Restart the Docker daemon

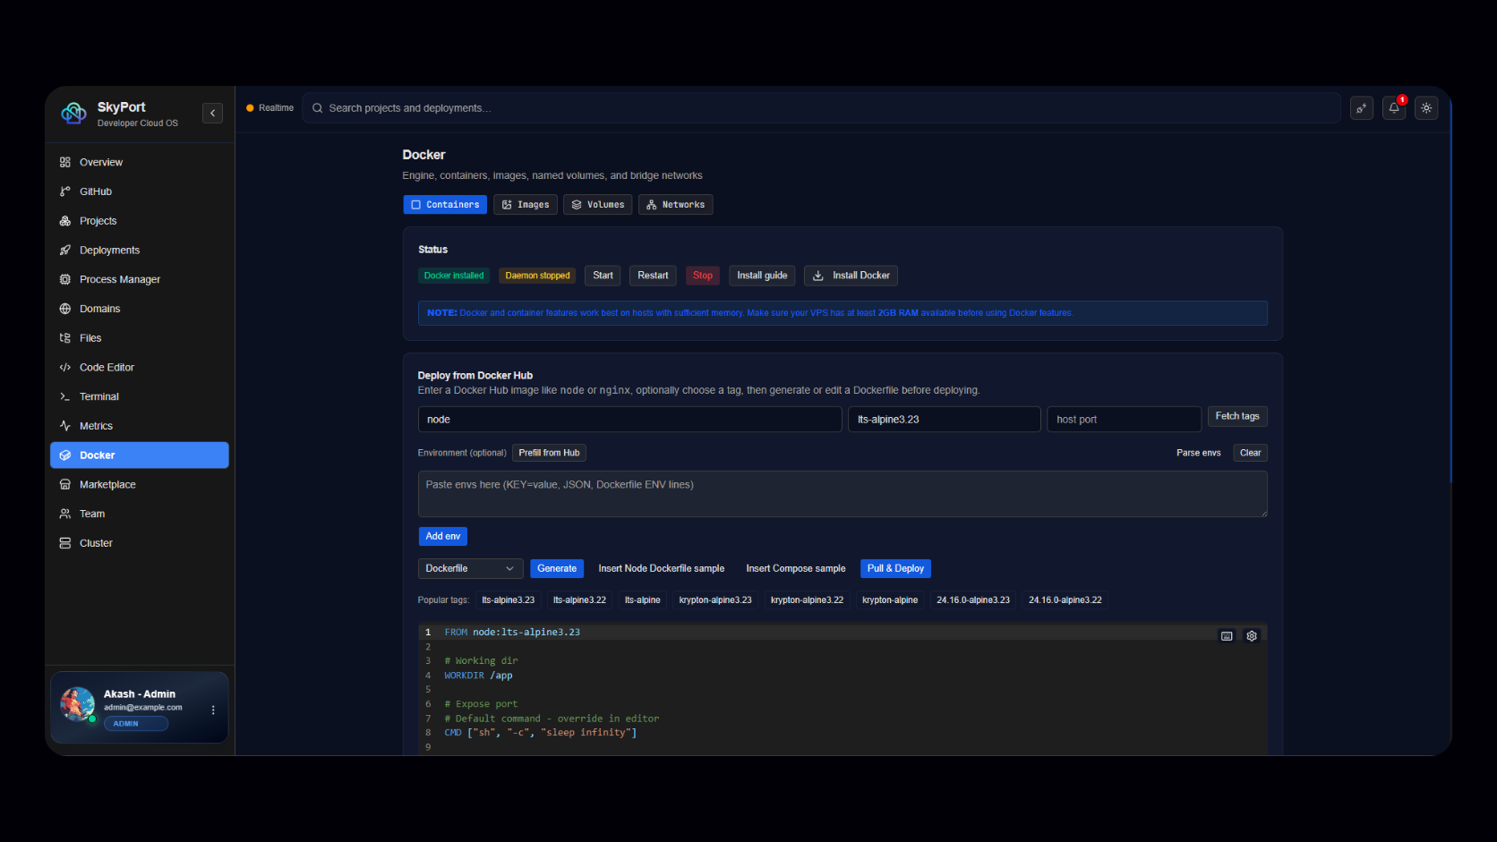[653, 276]
